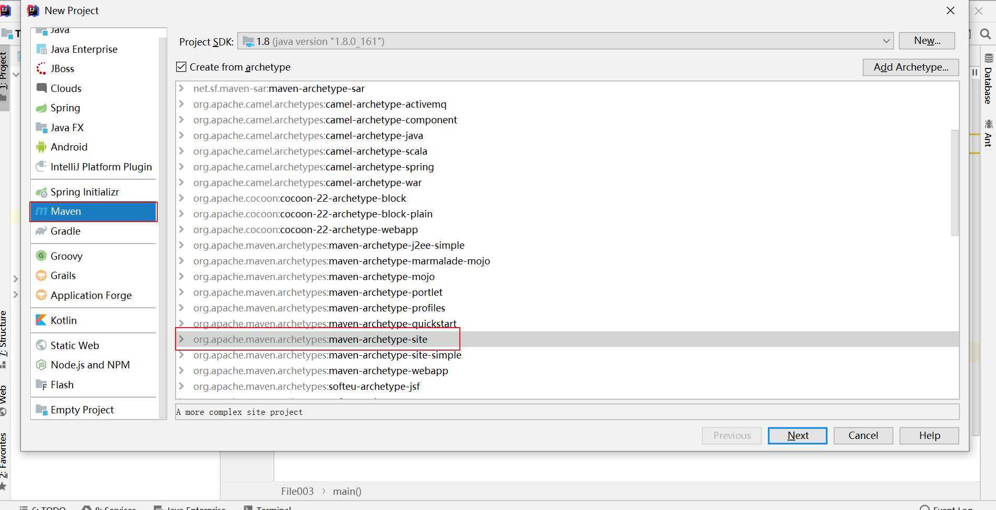
Task: Click the Help button
Action: click(929, 435)
